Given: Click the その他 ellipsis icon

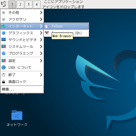Looking at the screenshot, I should (4, 13).
